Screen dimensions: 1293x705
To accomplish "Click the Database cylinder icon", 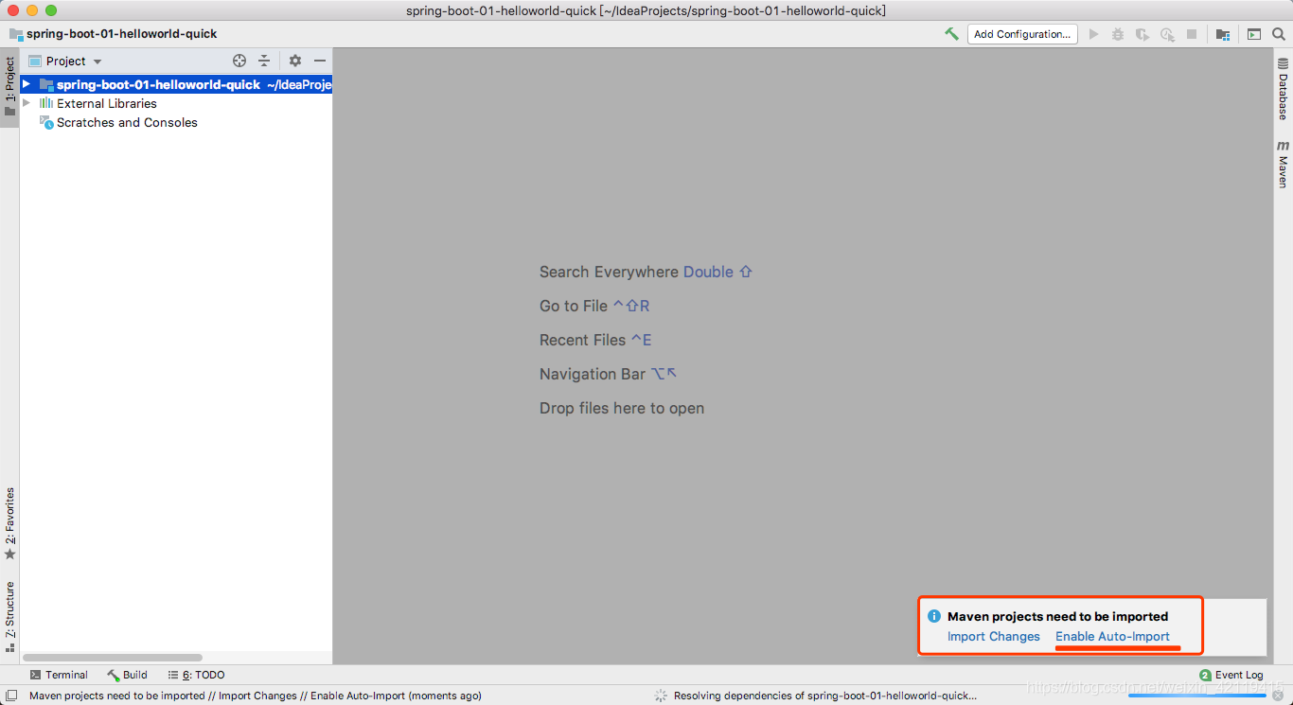I will (x=1284, y=64).
